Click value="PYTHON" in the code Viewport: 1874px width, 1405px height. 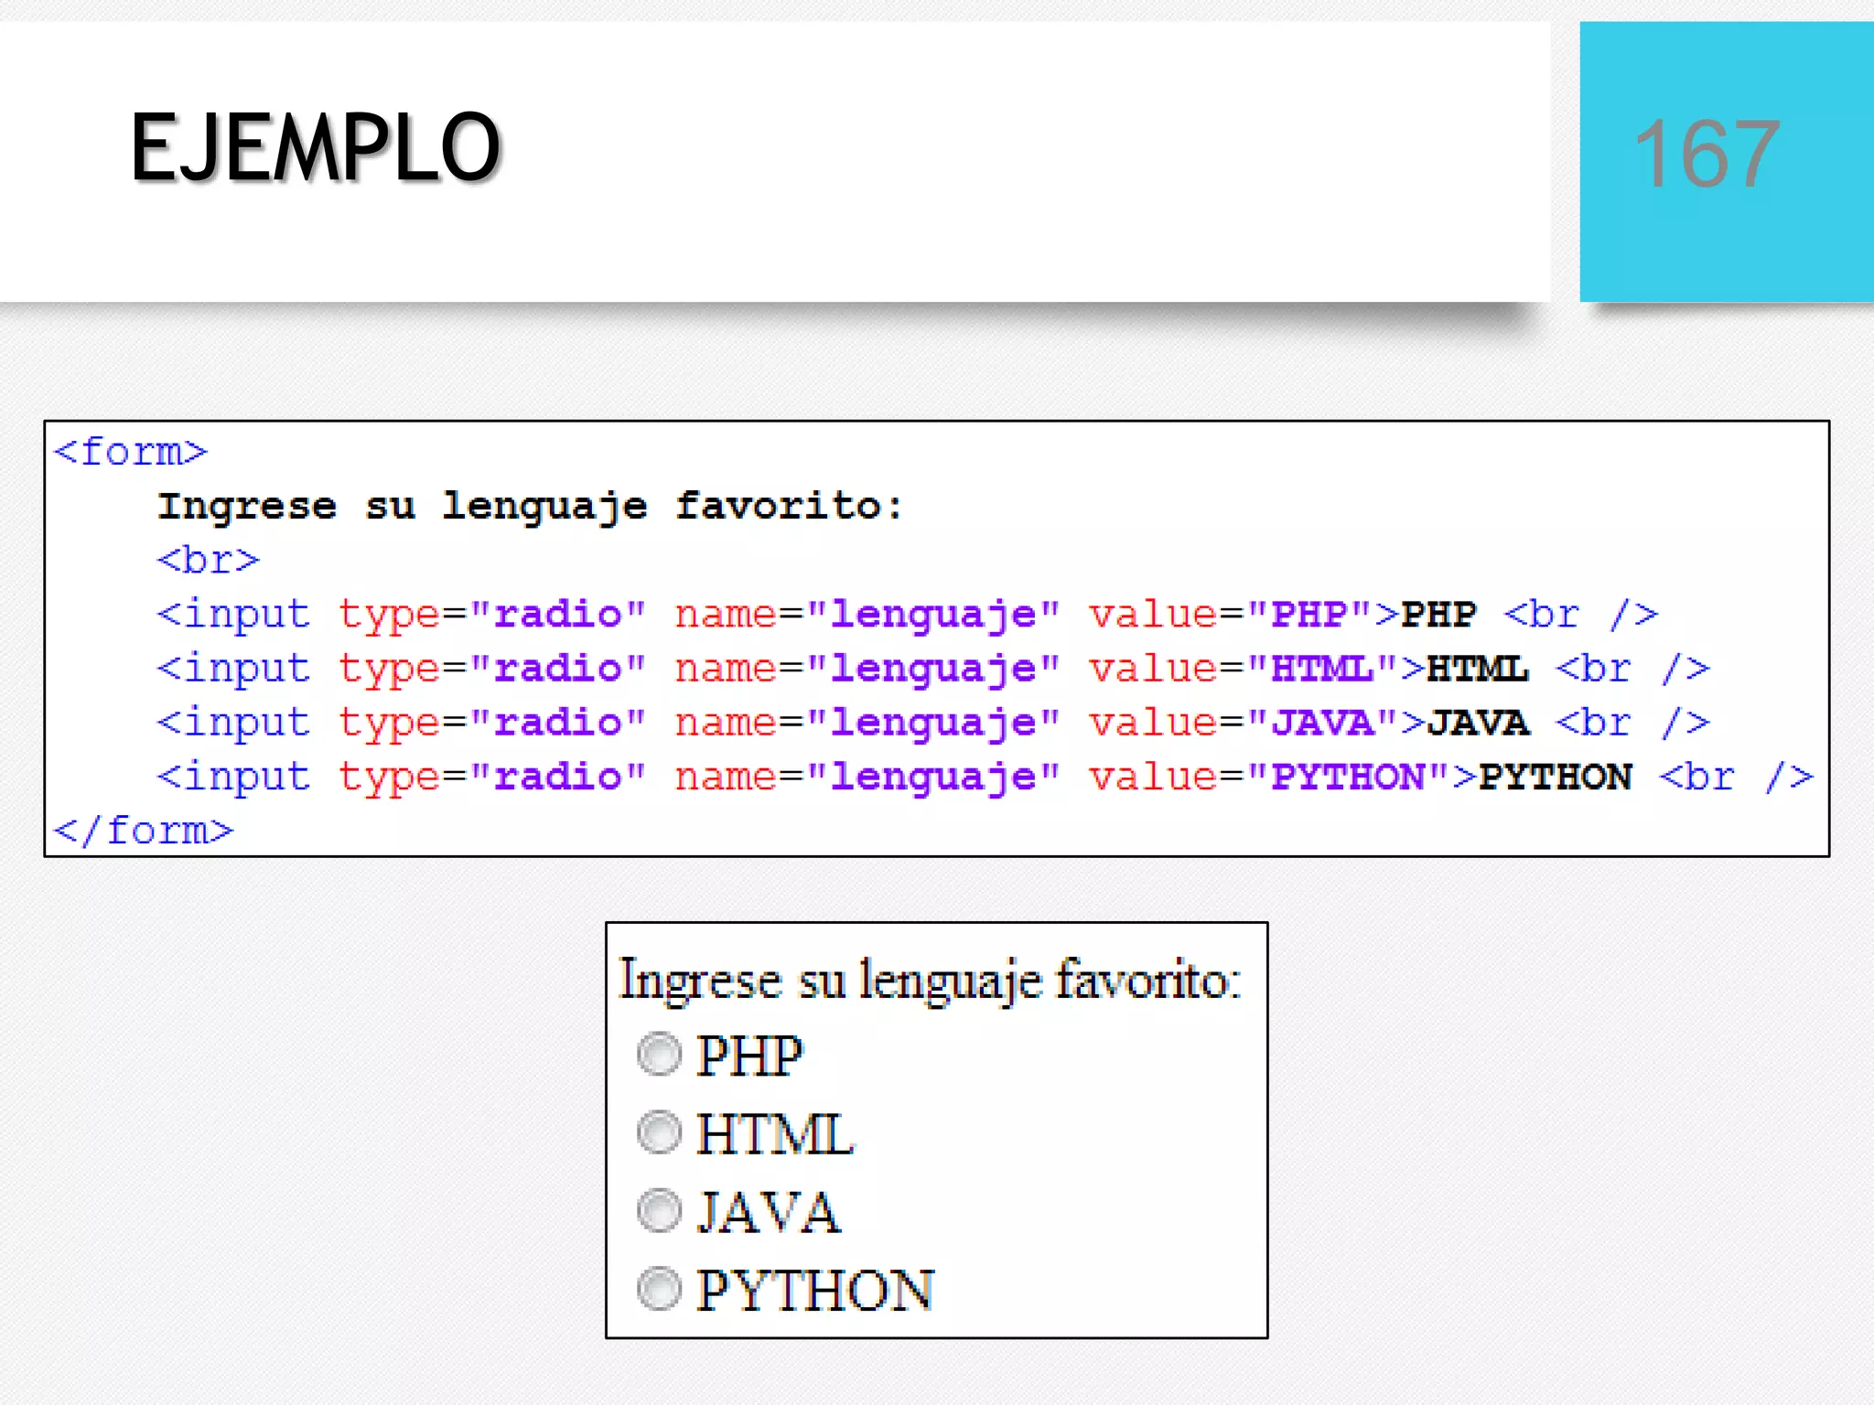[x=1269, y=777]
